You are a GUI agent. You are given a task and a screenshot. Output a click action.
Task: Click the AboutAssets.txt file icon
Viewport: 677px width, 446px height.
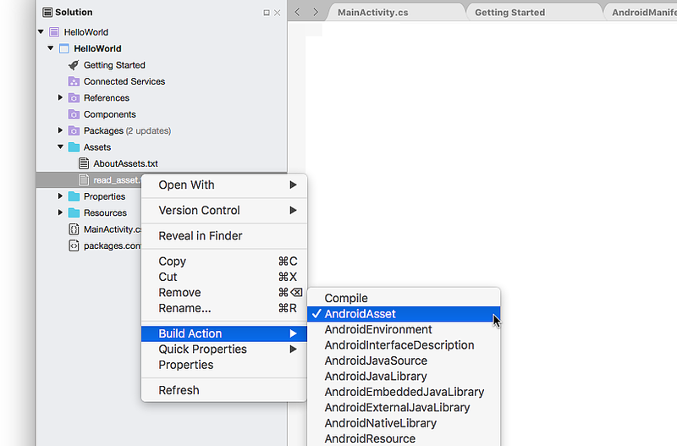pyautogui.click(x=84, y=163)
